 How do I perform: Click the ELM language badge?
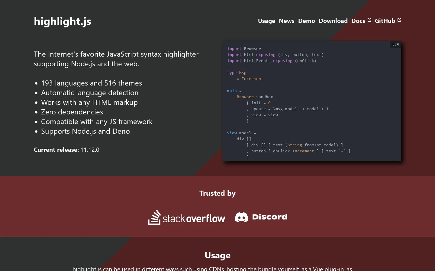(395, 44)
